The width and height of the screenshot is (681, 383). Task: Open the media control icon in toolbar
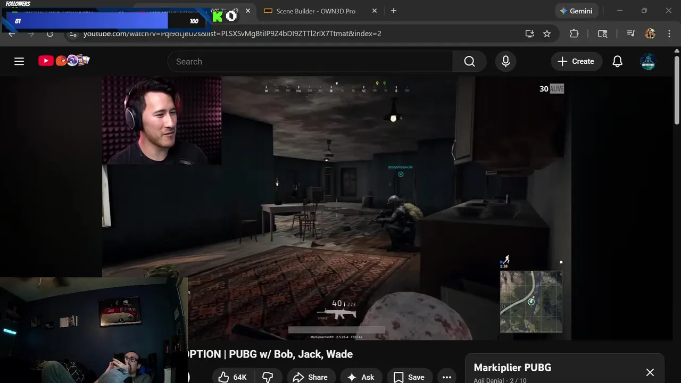point(631,34)
